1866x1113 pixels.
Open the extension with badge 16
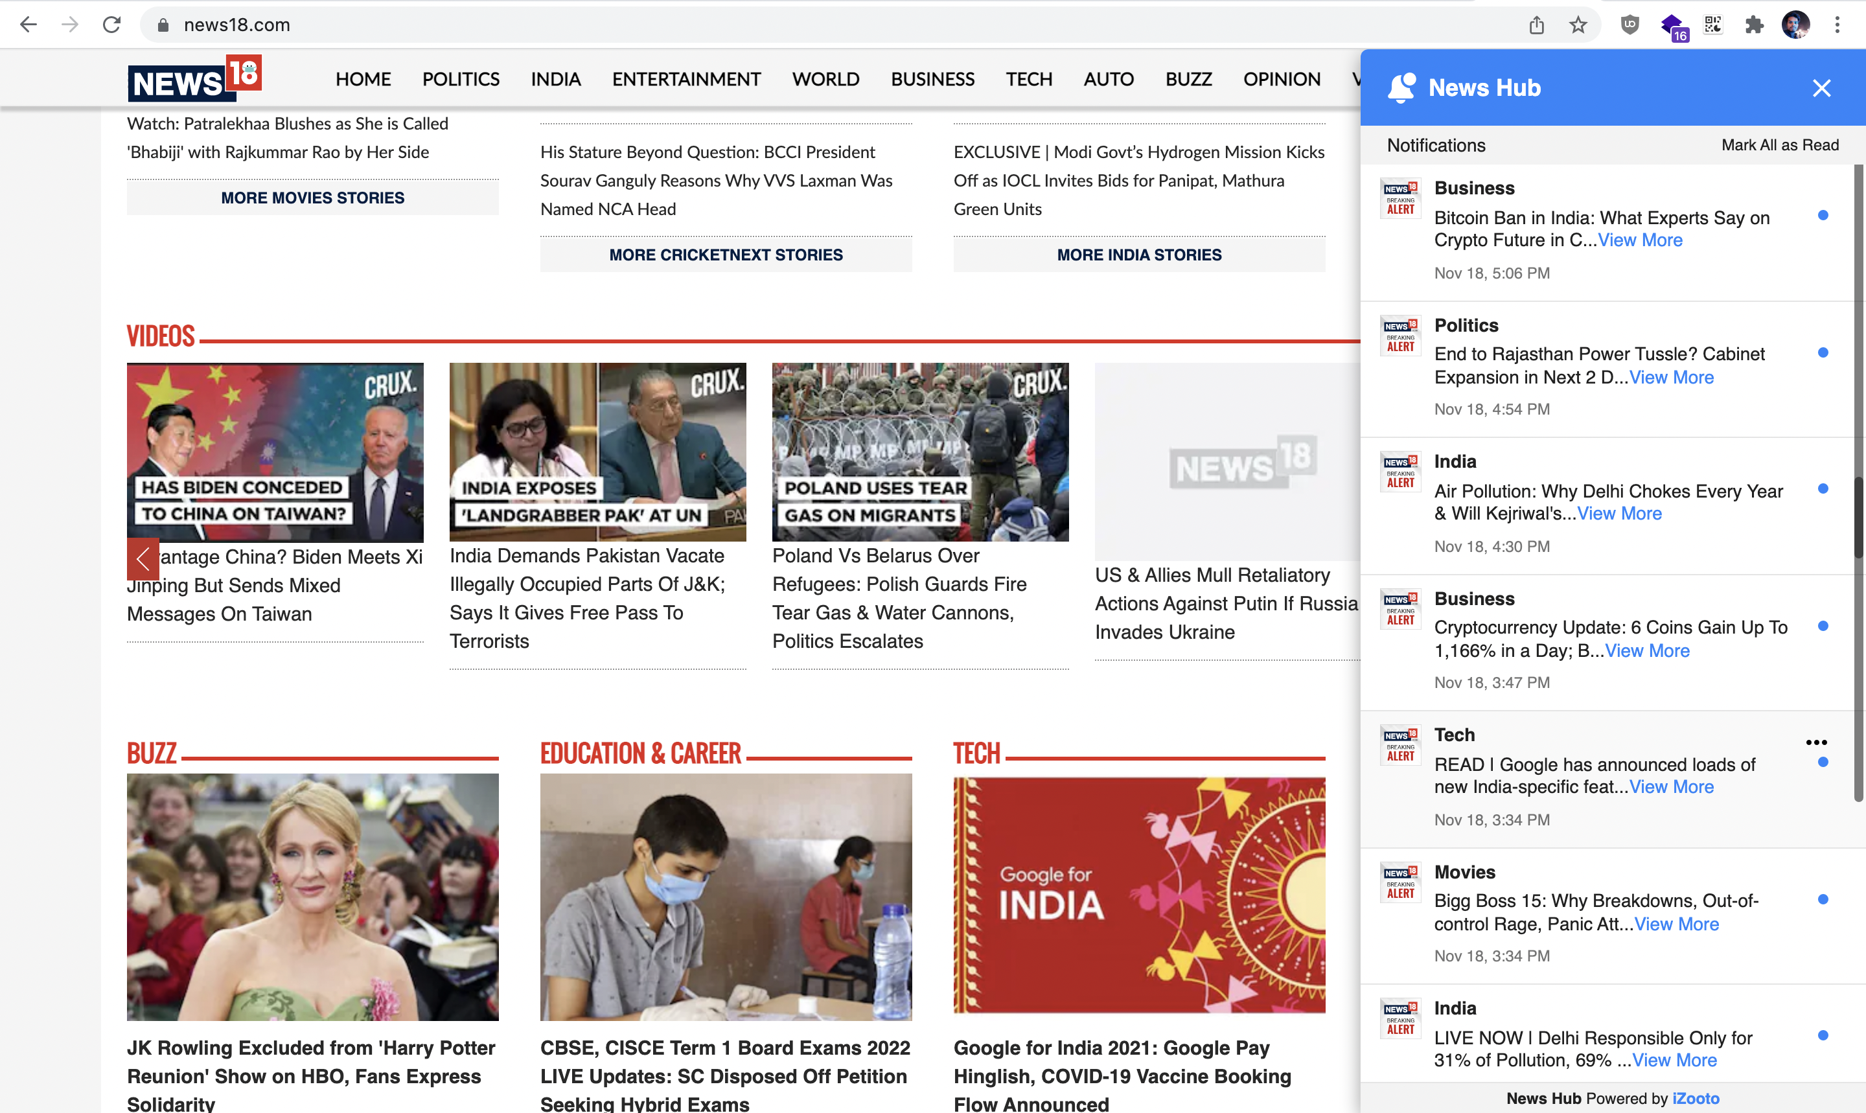click(x=1672, y=27)
